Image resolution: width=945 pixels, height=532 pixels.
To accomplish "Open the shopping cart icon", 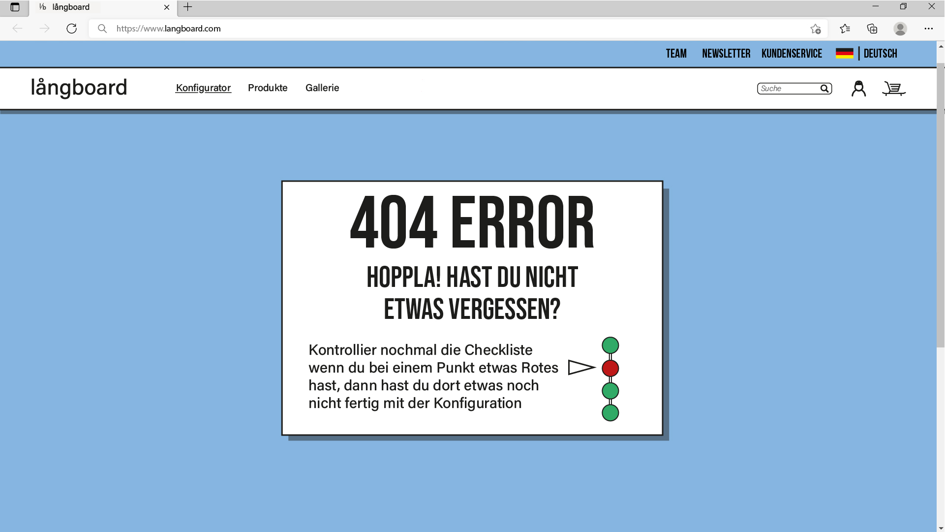I will tap(893, 89).
